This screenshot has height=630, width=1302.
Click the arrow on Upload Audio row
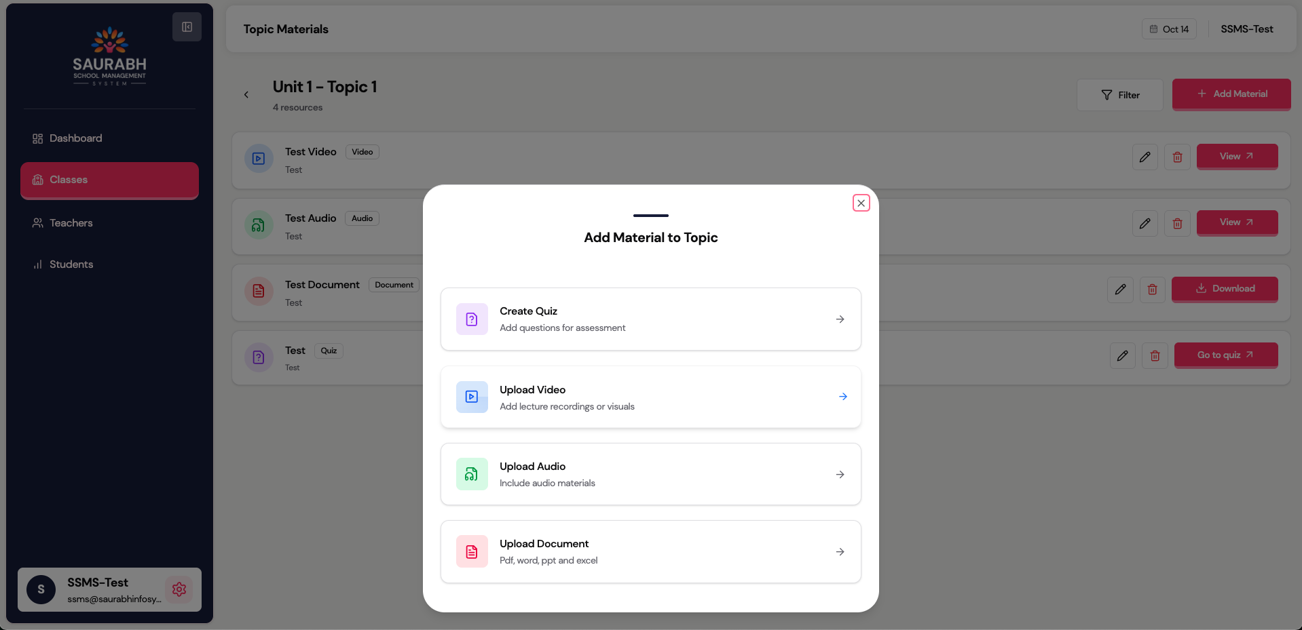(840, 475)
